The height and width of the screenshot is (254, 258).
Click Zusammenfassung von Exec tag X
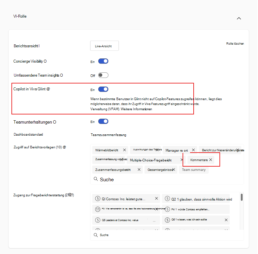point(121,159)
